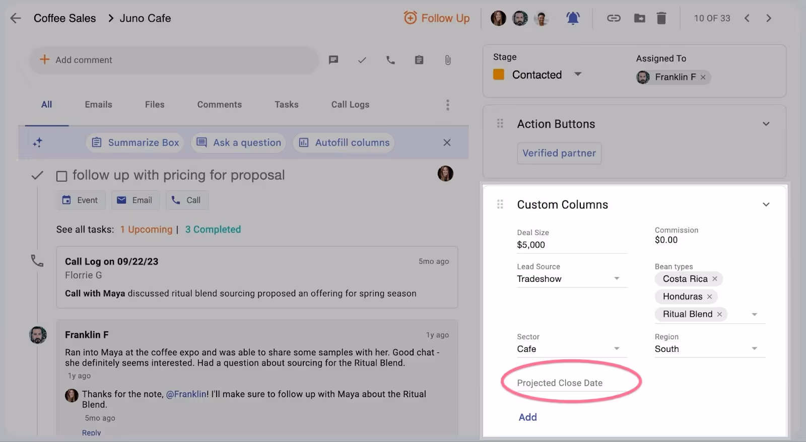Click the clipboard notes icon

click(419, 60)
